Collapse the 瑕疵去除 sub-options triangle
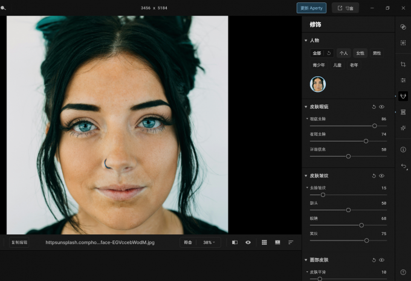 pos(307,118)
